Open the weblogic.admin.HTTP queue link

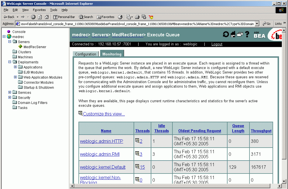point(102,141)
